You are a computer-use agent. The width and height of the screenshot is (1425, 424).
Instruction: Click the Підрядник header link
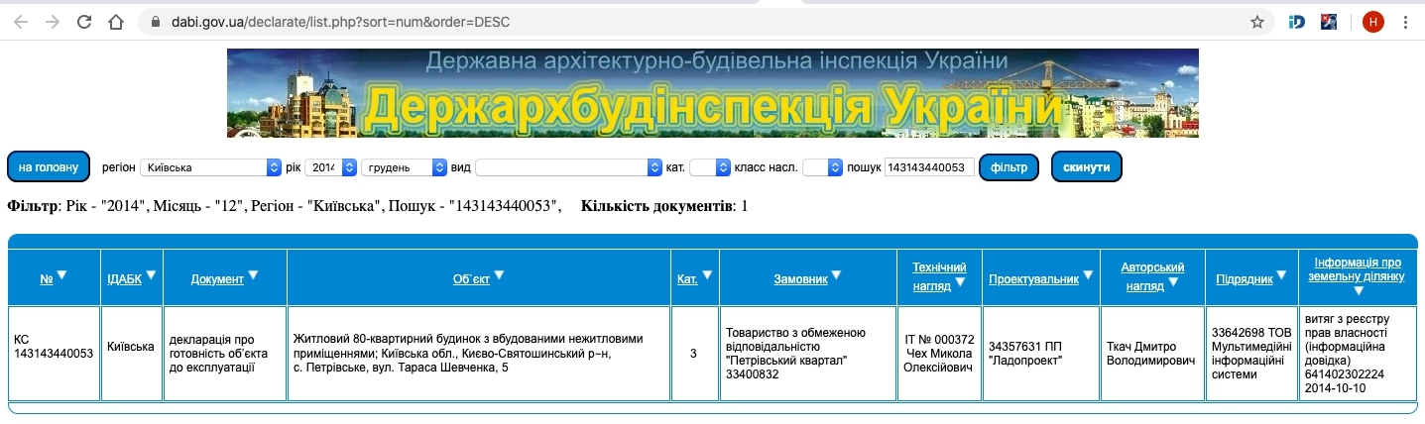(x=1245, y=280)
